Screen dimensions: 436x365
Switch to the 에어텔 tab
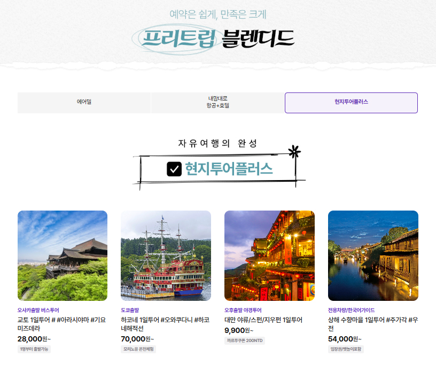(84, 102)
